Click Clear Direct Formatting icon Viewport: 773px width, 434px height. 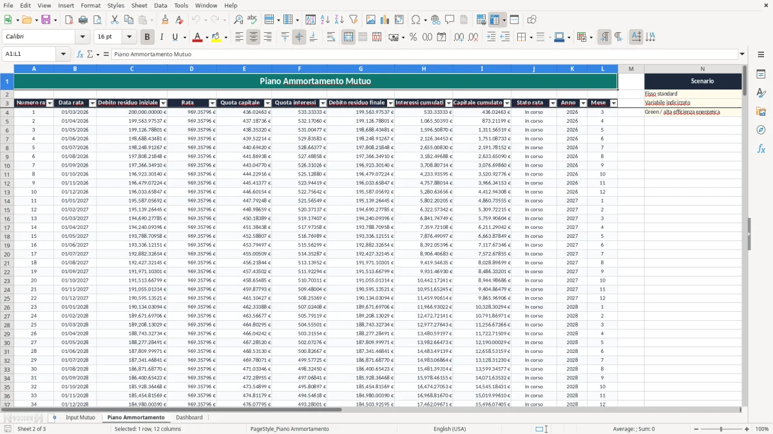click(x=179, y=20)
